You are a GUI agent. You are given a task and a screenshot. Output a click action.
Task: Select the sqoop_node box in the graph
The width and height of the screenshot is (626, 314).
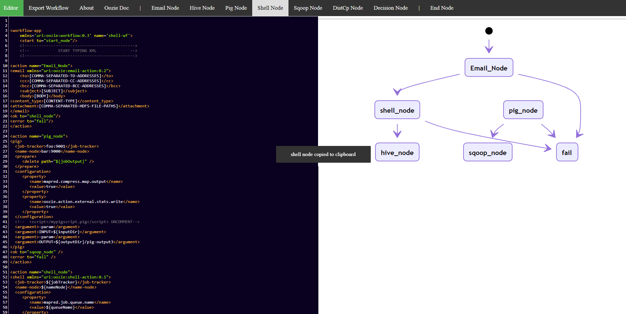click(488, 152)
